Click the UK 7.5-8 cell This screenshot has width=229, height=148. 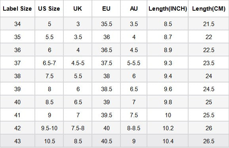(x=78, y=128)
